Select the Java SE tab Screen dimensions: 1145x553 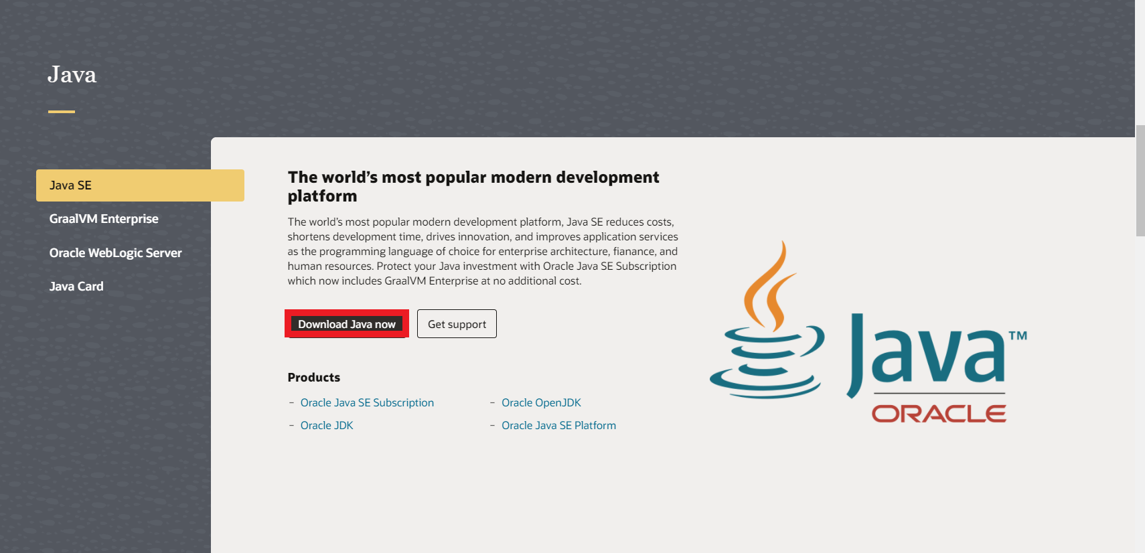point(140,185)
